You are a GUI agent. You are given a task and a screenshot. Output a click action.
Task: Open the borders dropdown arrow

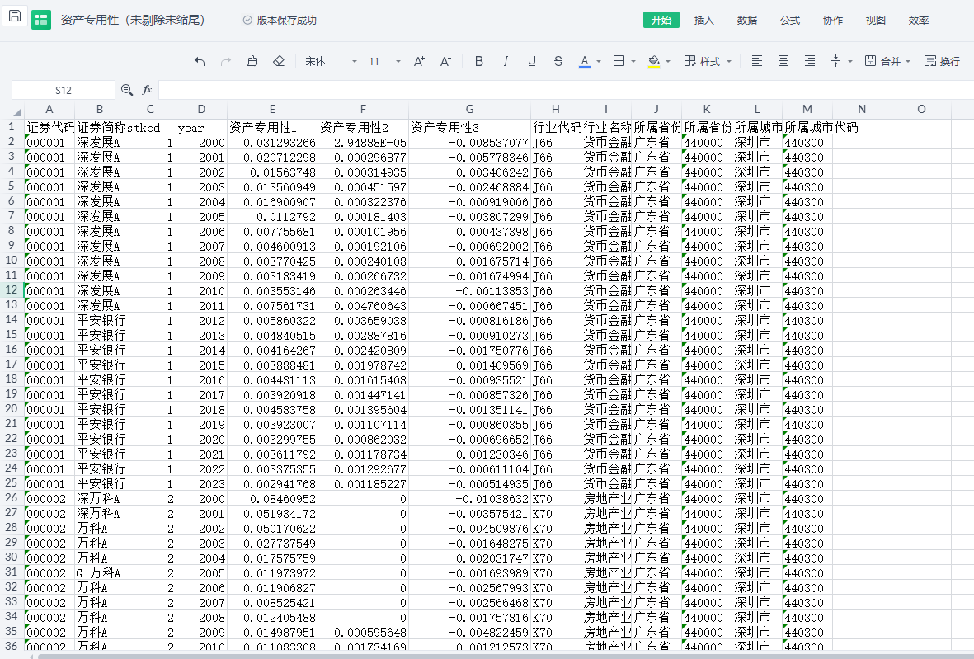point(633,62)
